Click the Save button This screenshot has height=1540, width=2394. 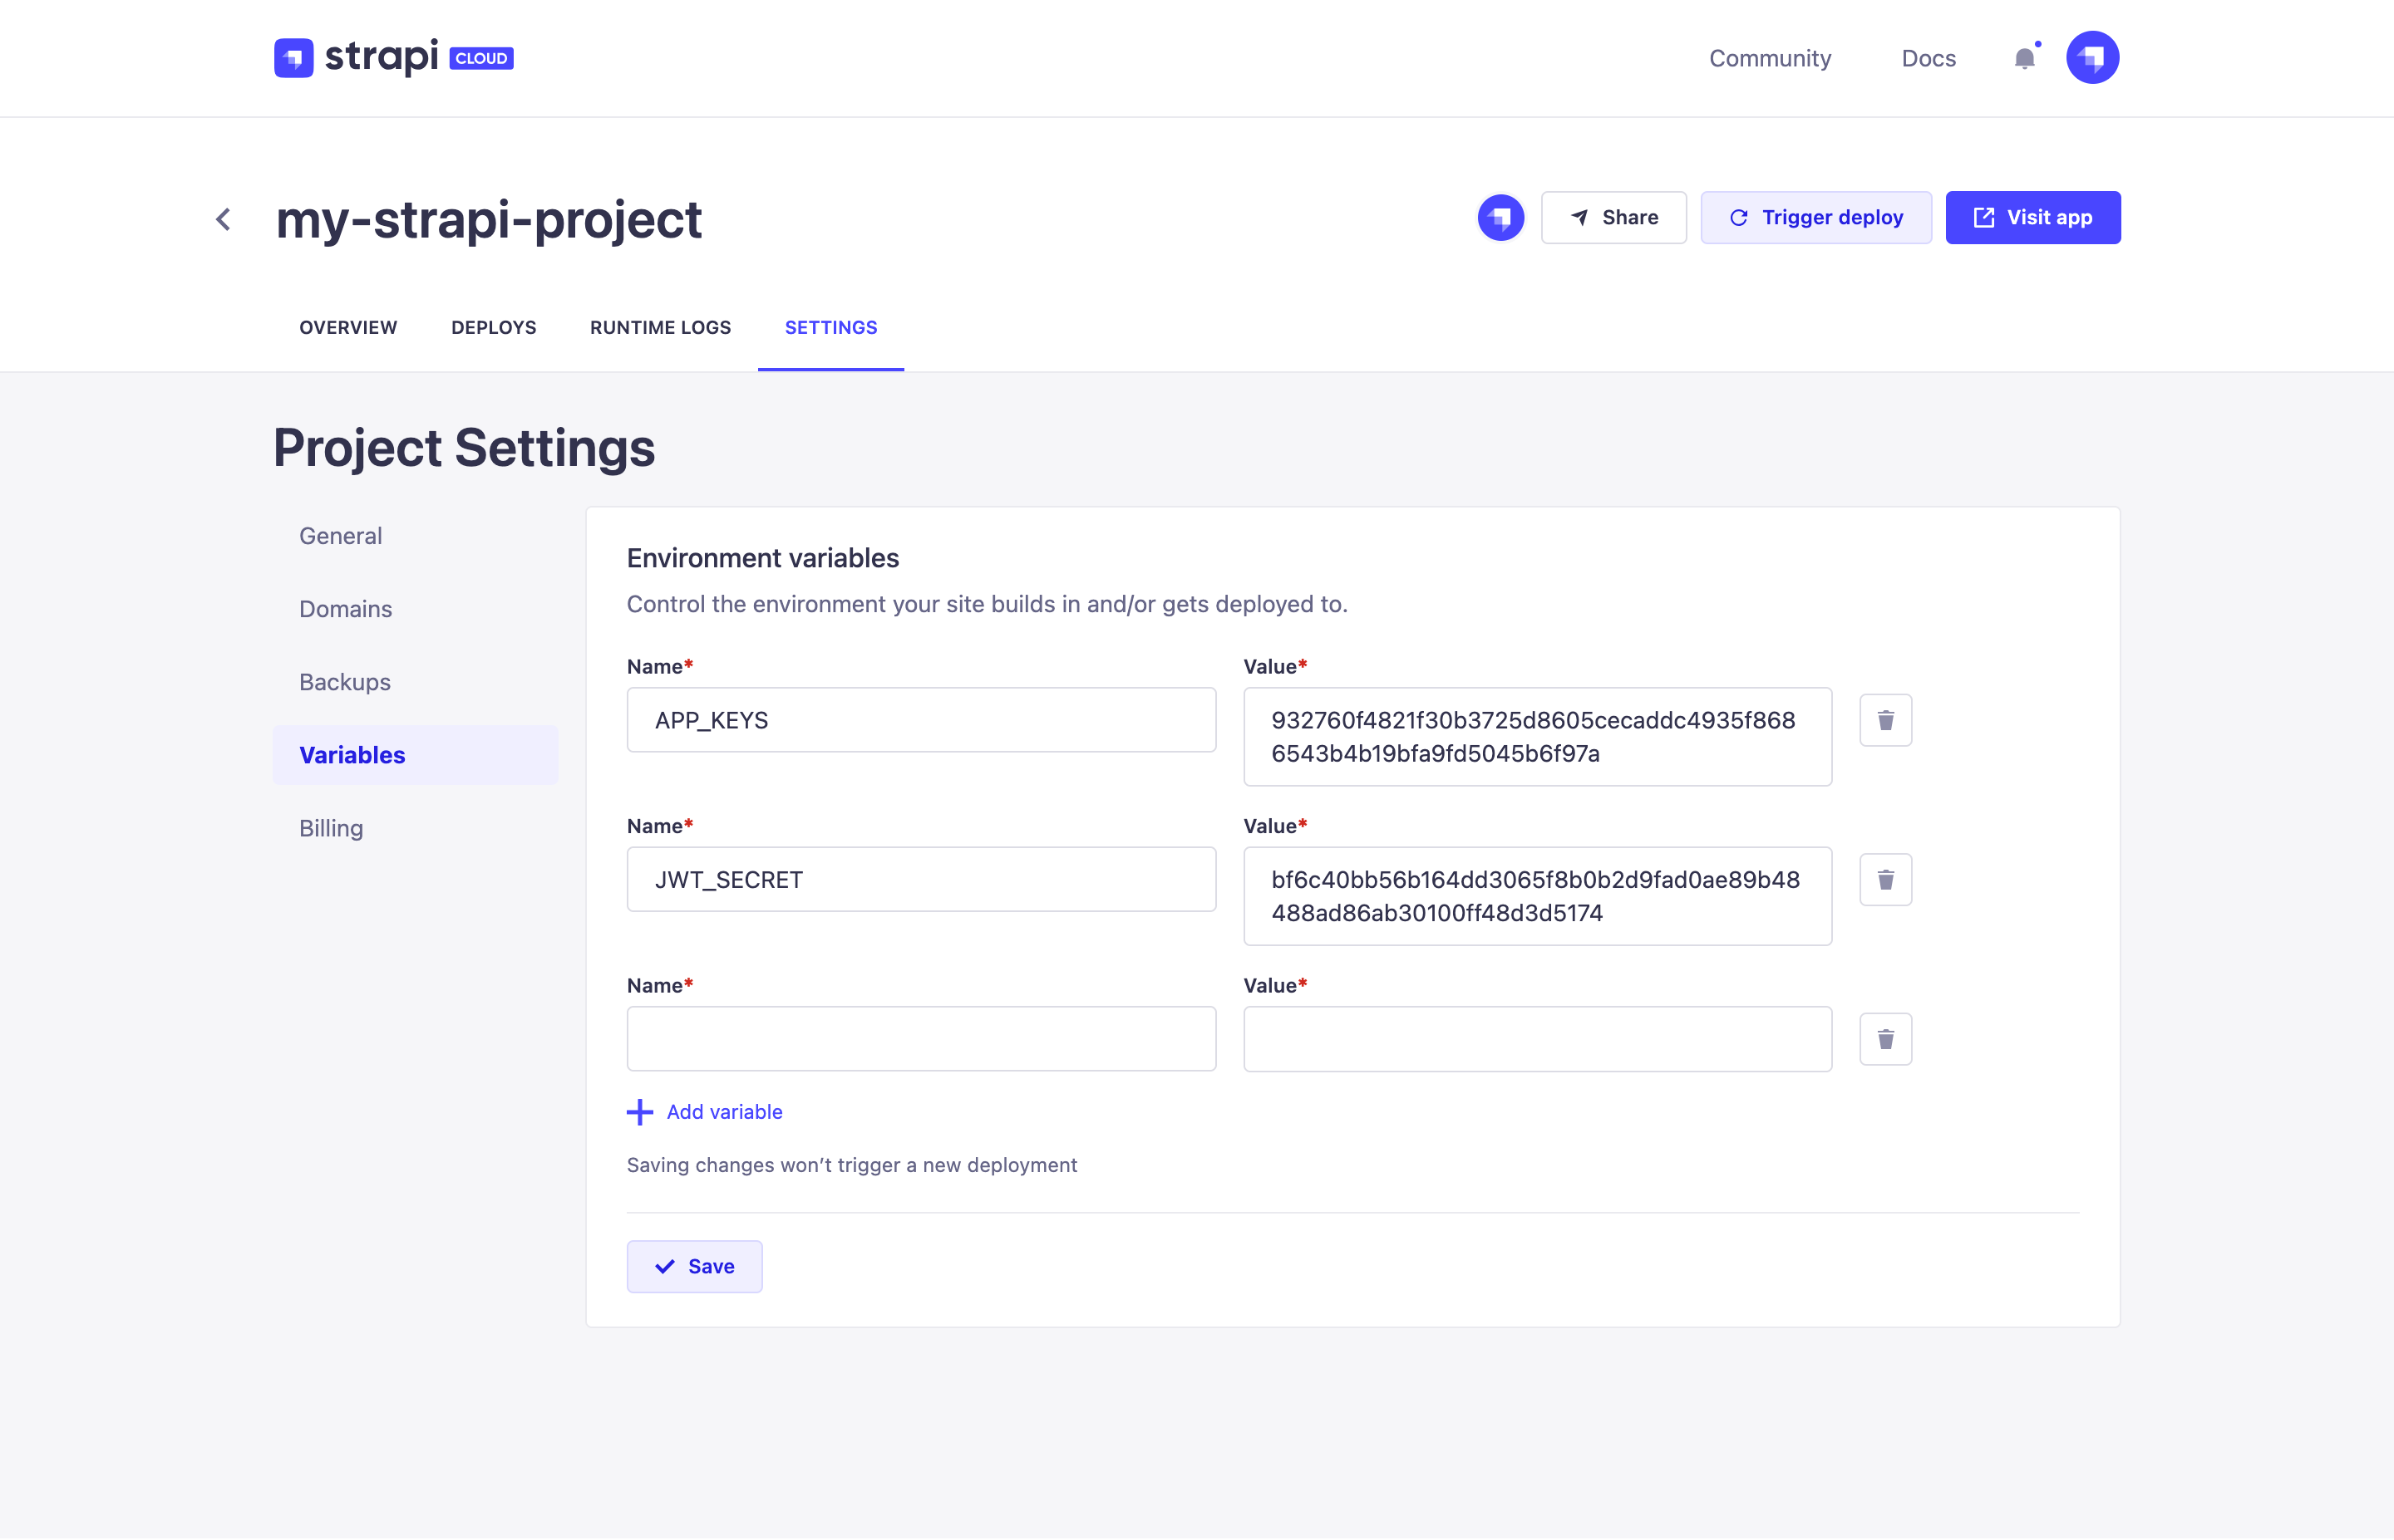[x=692, y=1266]
